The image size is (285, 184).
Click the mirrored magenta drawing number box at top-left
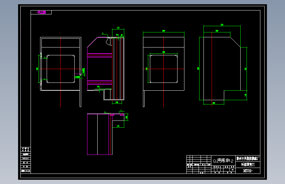(x=41, y=12)
